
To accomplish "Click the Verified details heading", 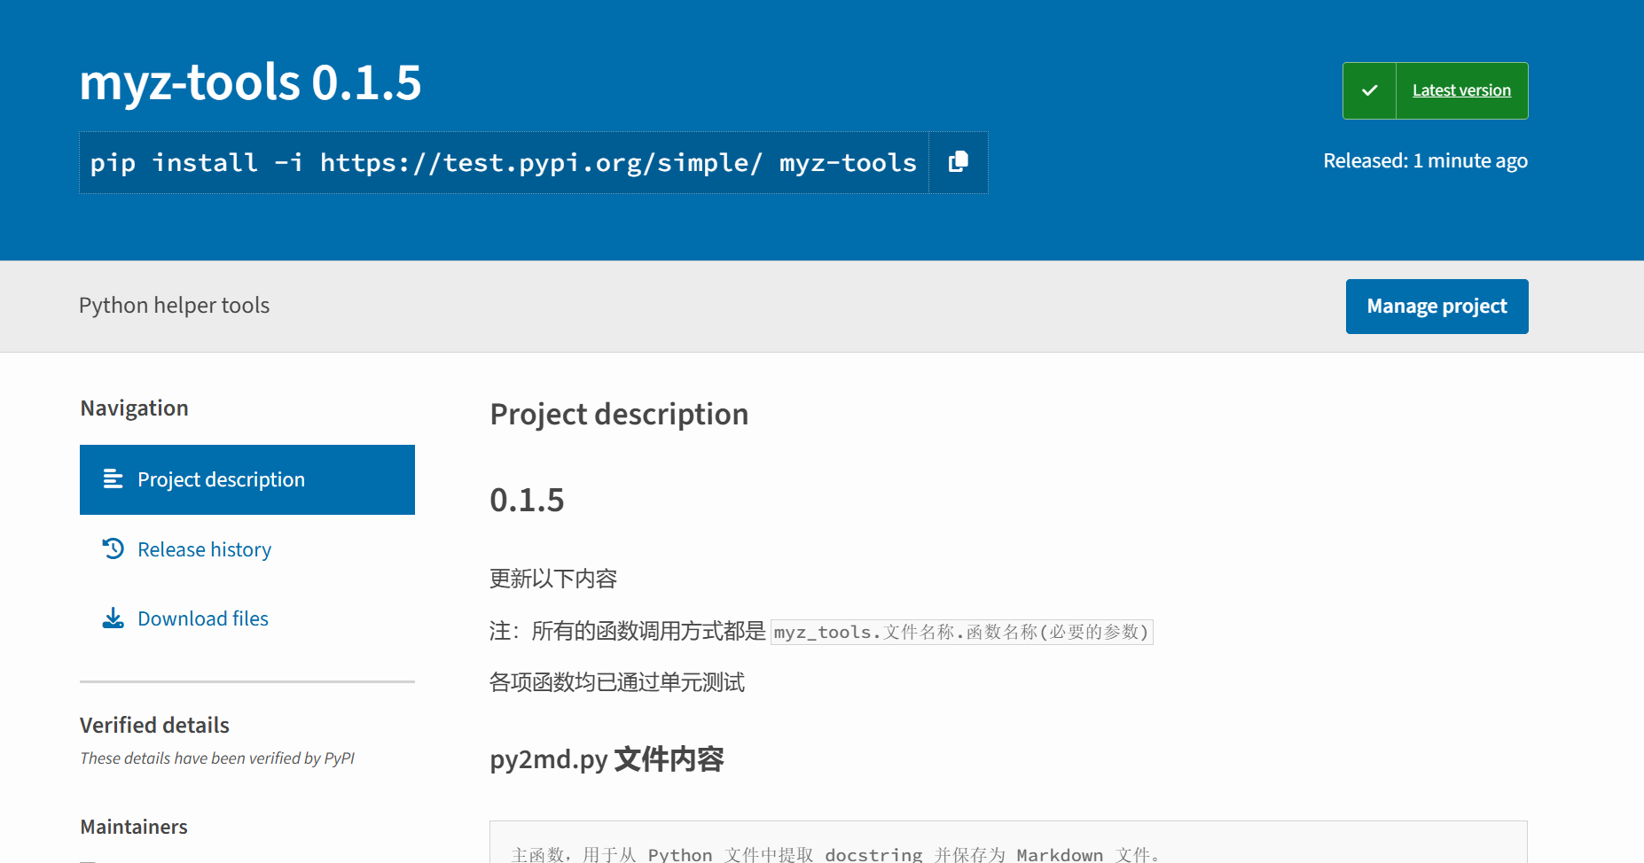I will point(154,725).
